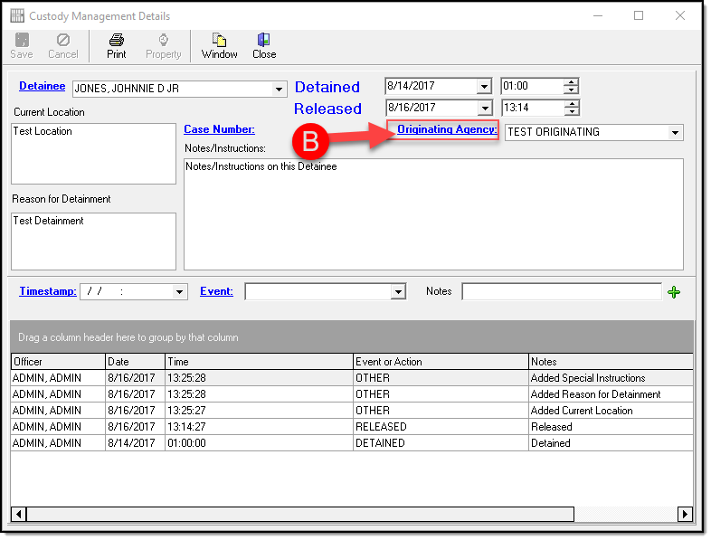This screenshot has height=540, width=711.
Task: Increase the Detained time with up arrow
Action: pyautogui.click(x=570, y=82)
